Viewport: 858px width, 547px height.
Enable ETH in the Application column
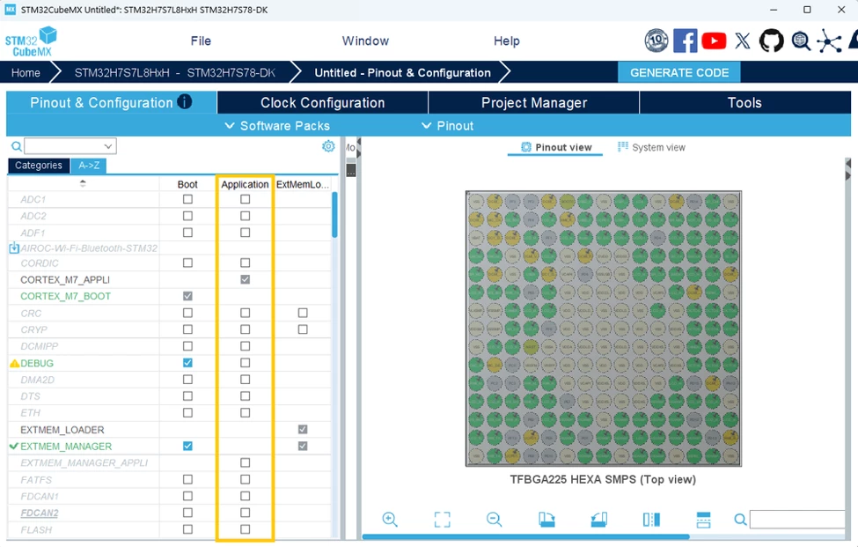[246, 413]
